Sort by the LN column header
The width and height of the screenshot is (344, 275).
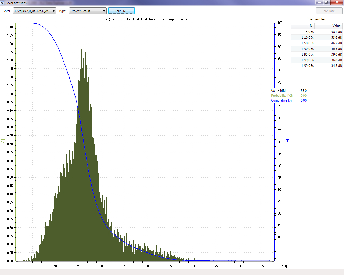tap(303, 26)
